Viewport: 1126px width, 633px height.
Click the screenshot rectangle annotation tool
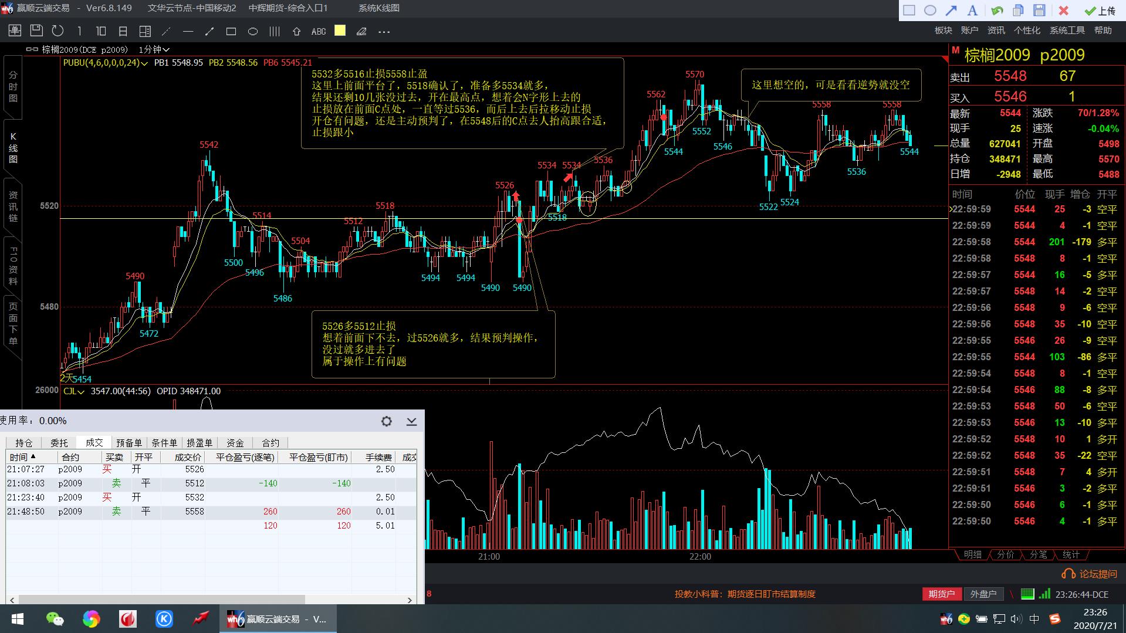[909, 10]
